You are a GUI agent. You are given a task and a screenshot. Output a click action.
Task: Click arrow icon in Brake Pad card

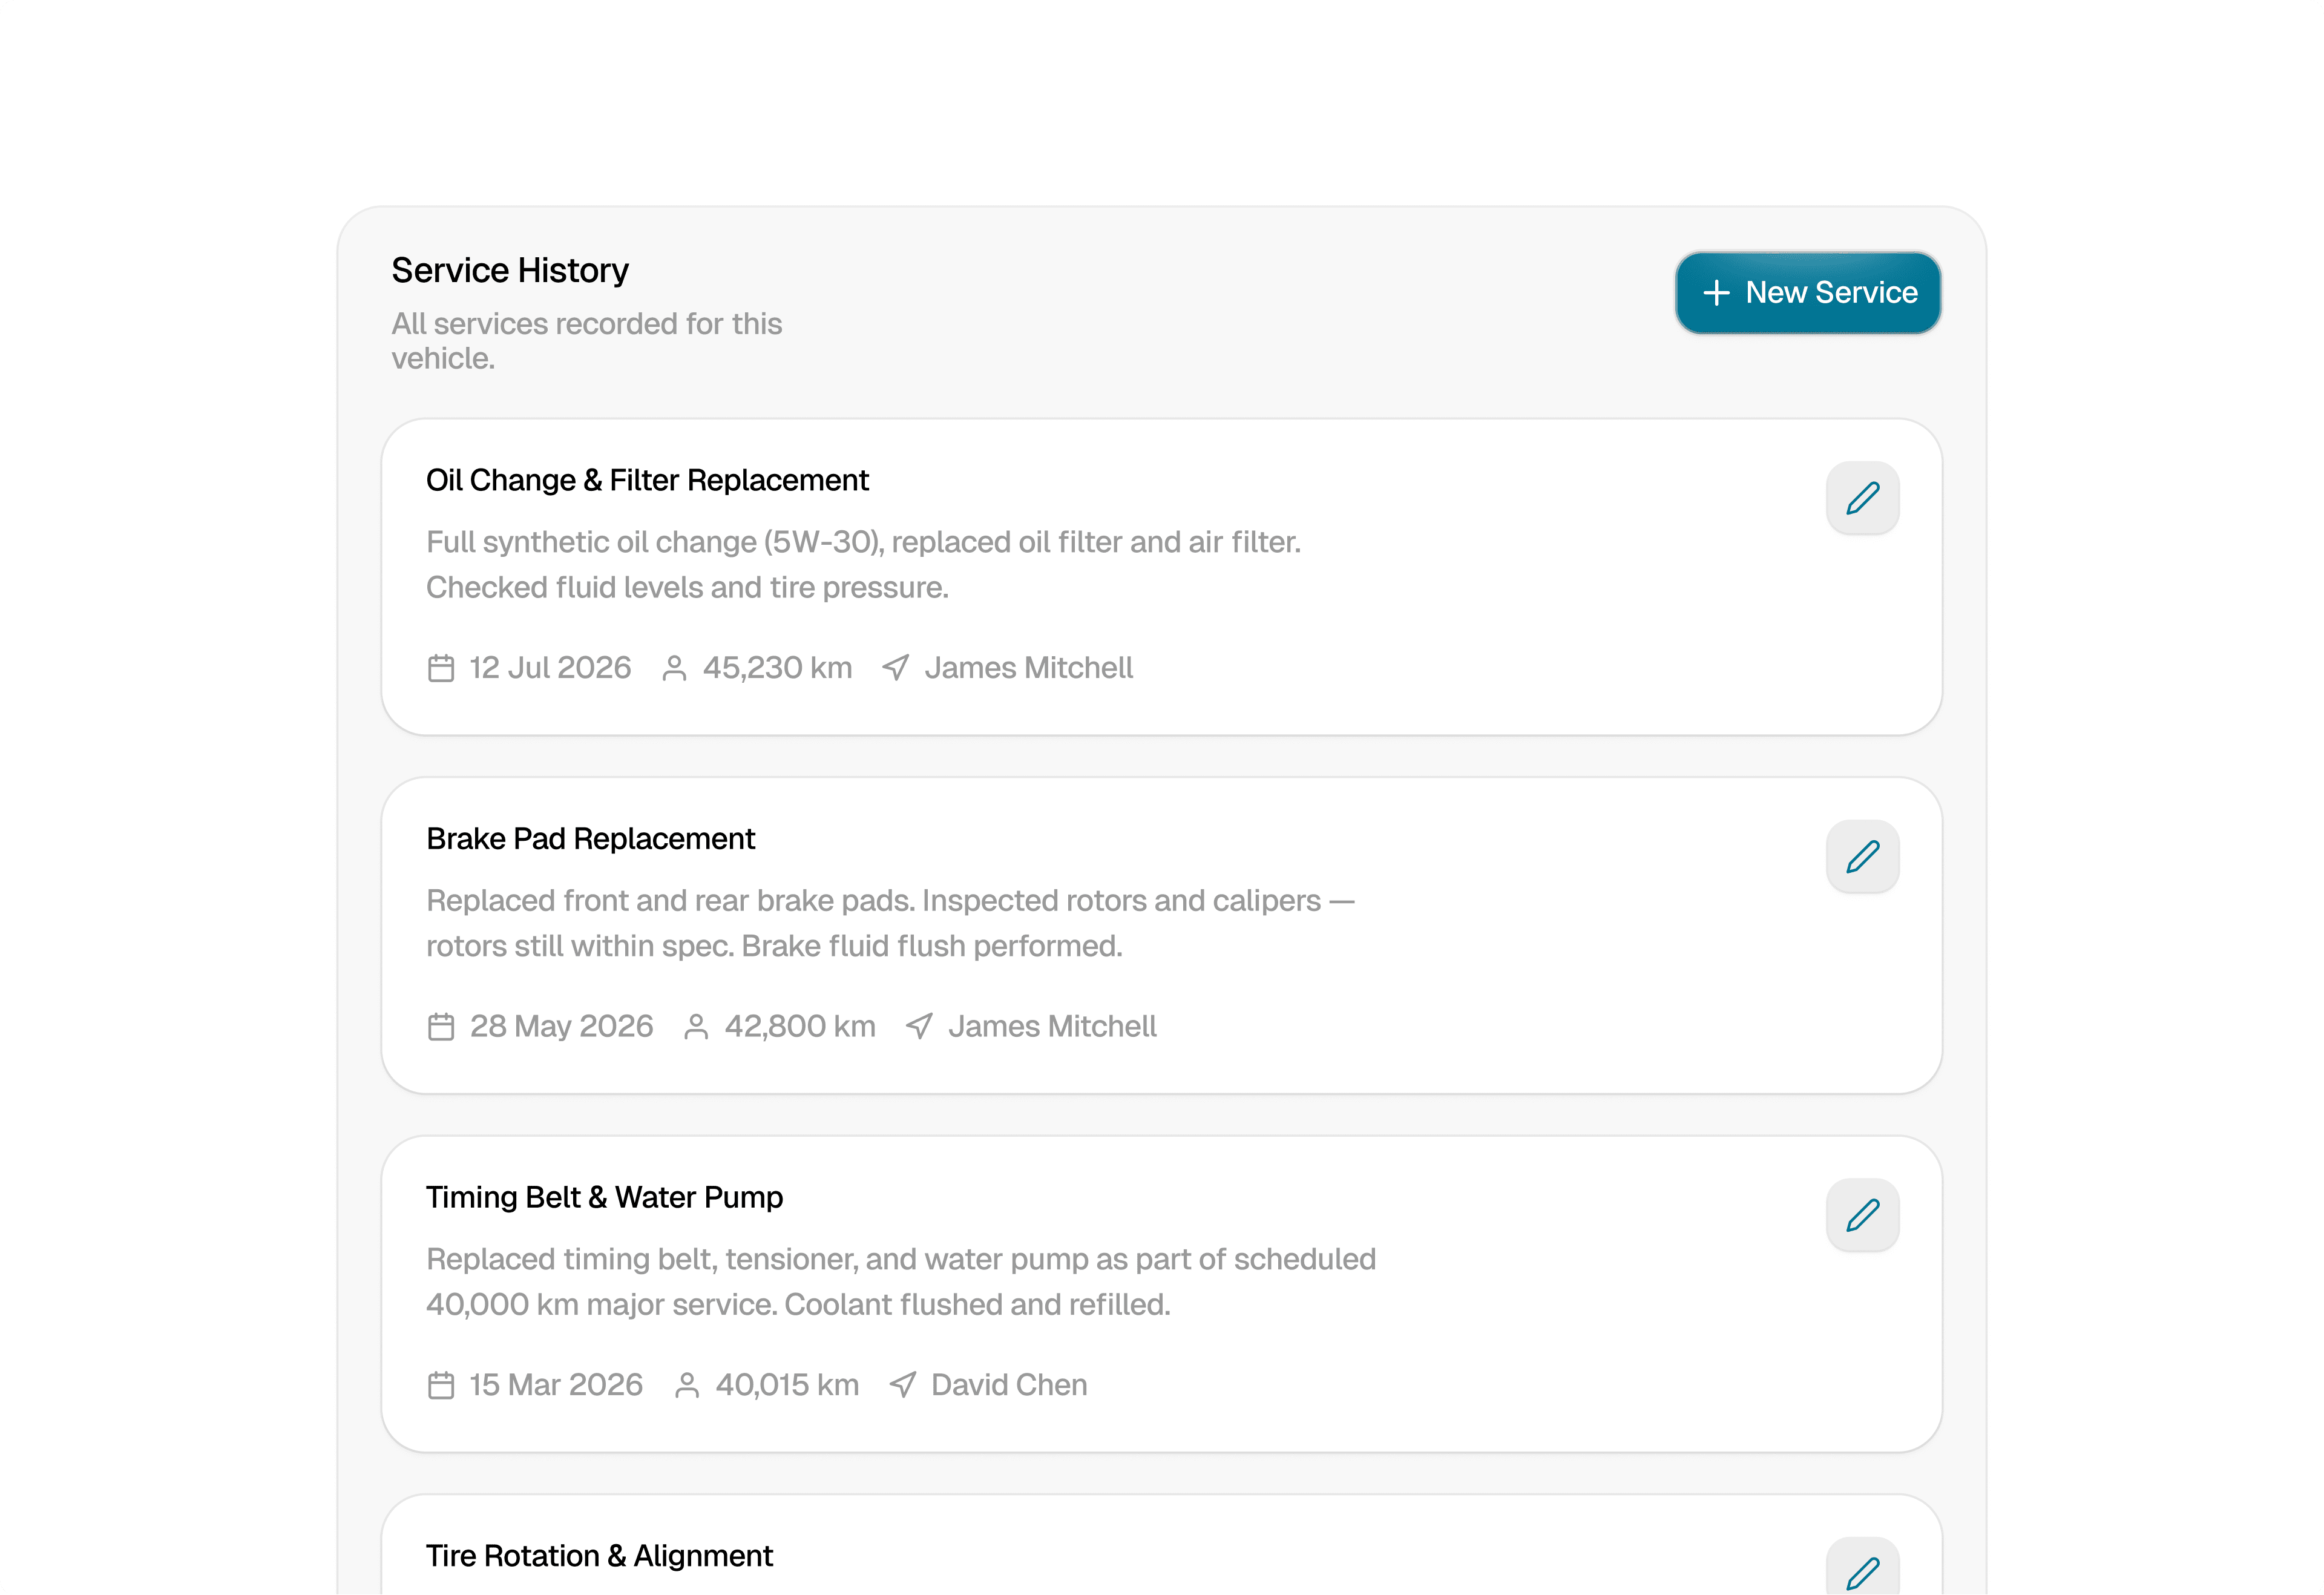[x=919, y=1027]
